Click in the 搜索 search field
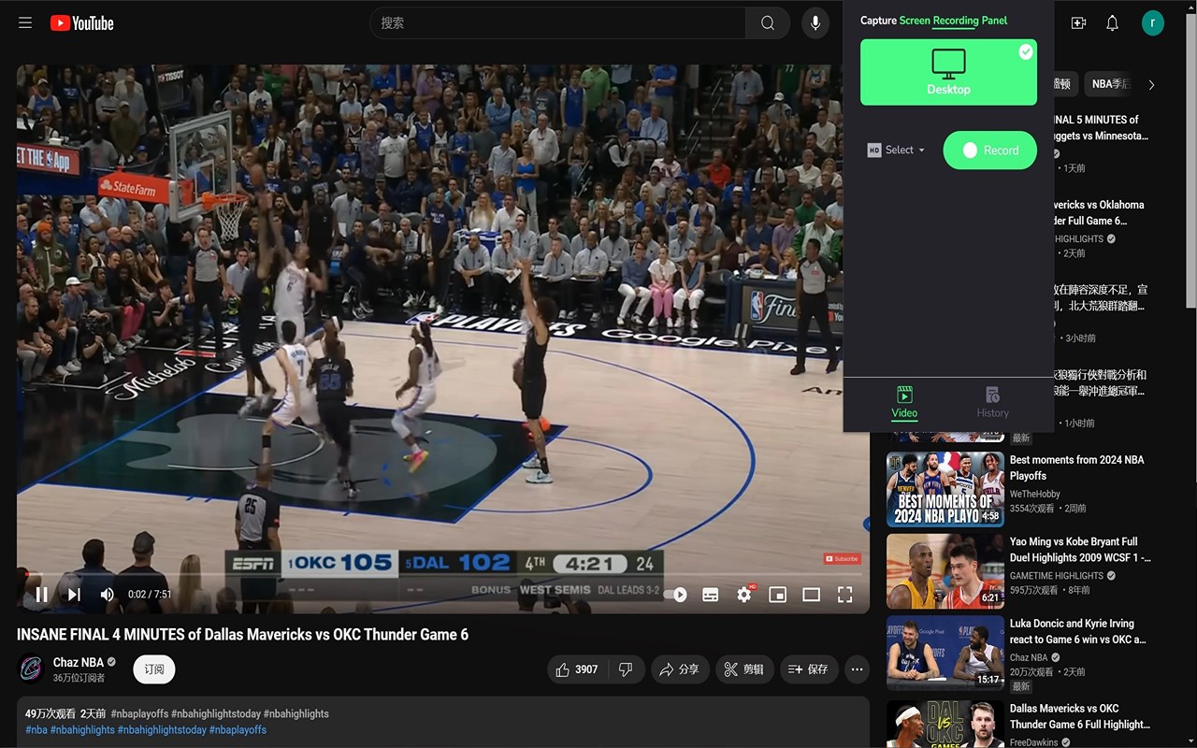The width and height of the screenshot is (1197, 748). 558,23
